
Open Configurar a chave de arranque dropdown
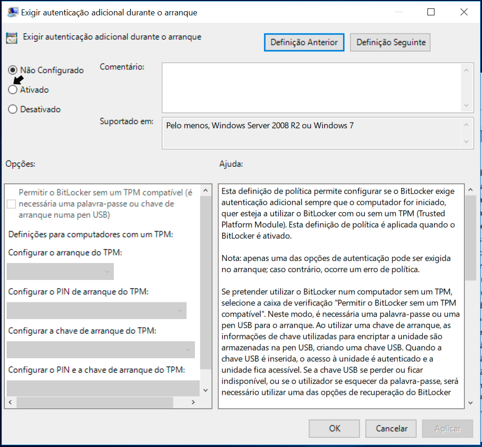(101, 350)
